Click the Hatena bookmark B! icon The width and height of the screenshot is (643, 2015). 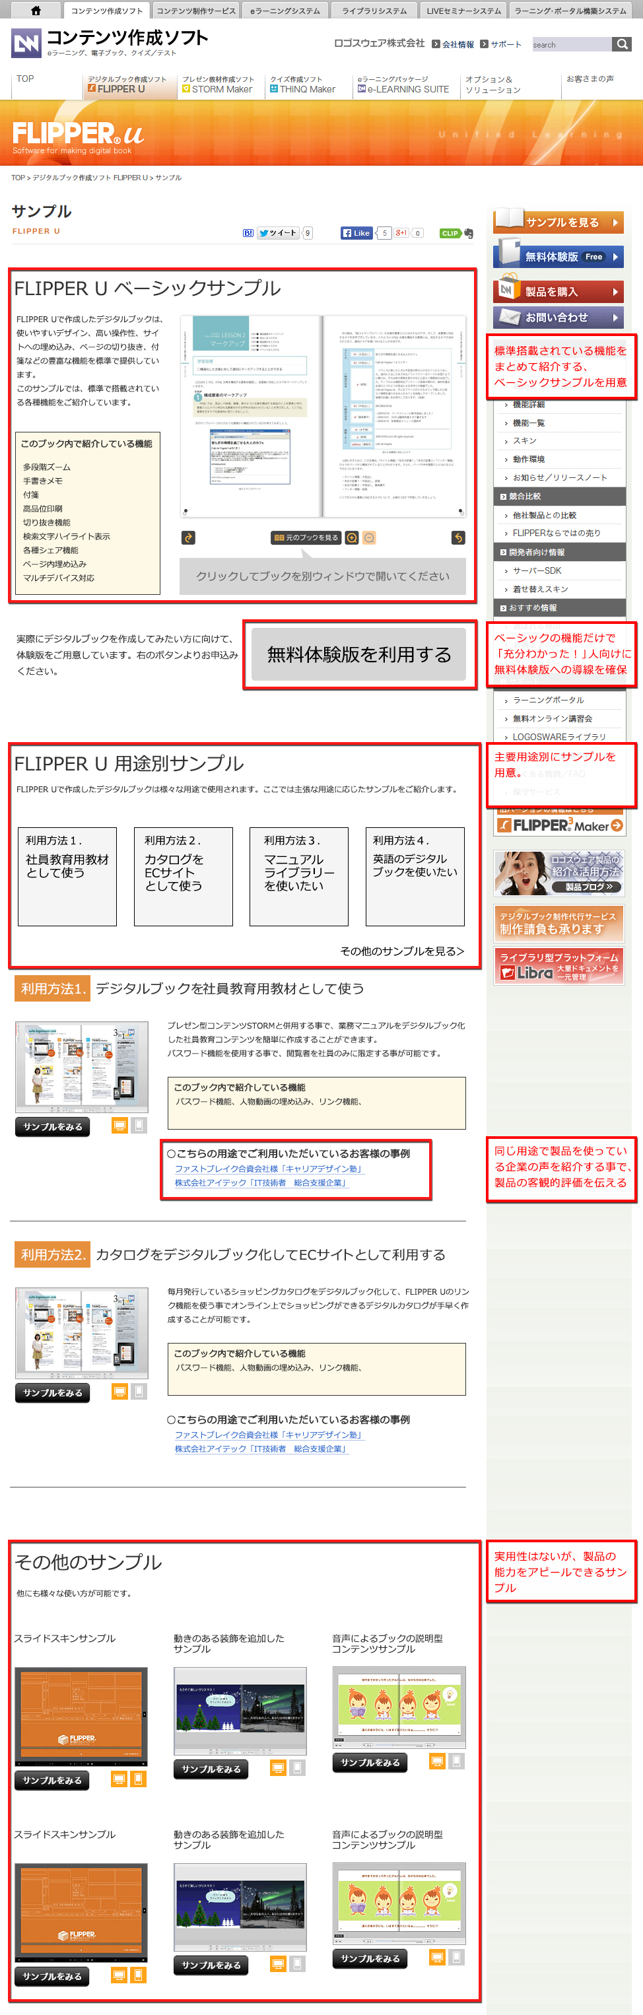248,233
